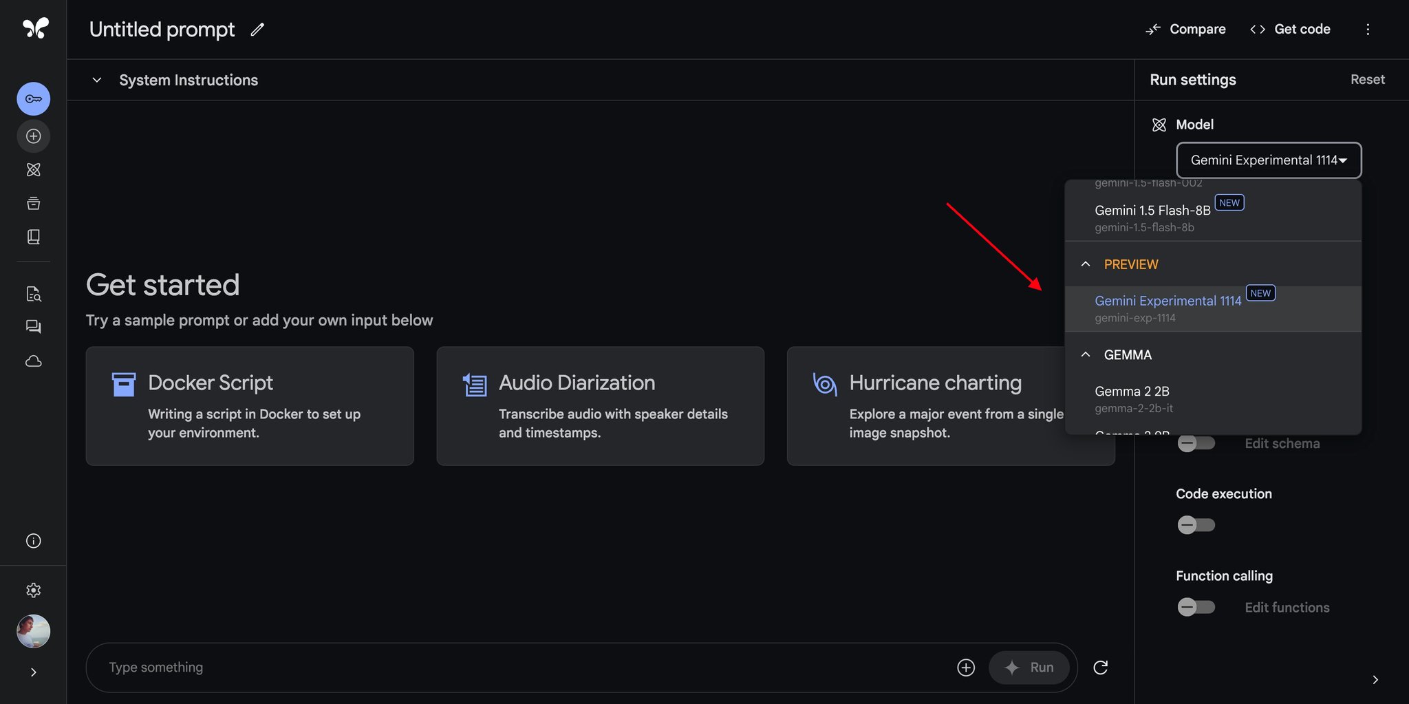Open the three-dot more options menu
The height and width of the screenshot is (704, 1409).
point(1368,30)
